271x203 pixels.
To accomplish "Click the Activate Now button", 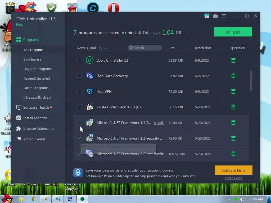I will [233, 170].
